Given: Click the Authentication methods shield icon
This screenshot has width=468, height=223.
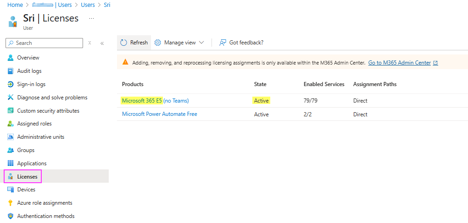Looking at the screenshot, I should point(11,216).
